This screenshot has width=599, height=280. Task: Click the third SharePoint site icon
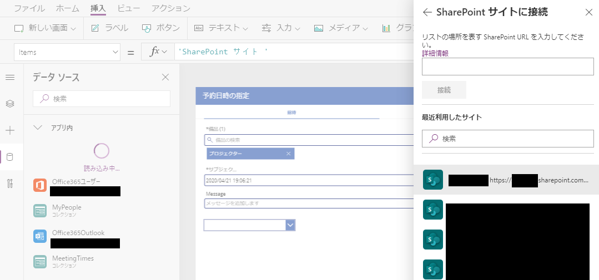(433, 240)
